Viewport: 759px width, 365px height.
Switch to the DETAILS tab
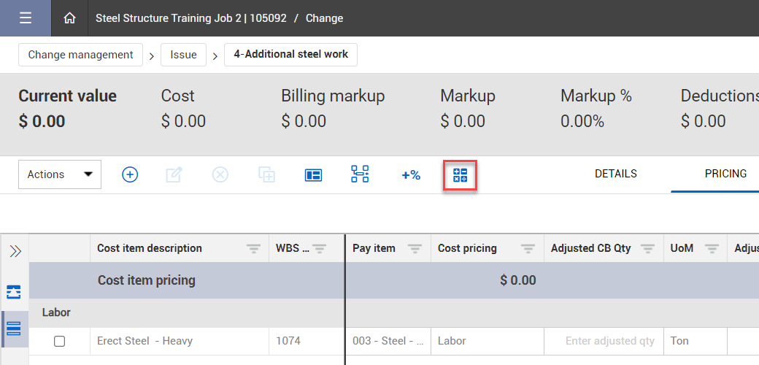pyautogui.click(x=615, y=174)
